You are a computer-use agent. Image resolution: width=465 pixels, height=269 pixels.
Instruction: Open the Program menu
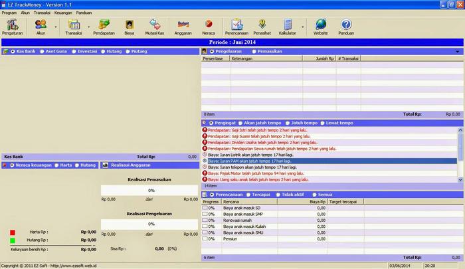[x=9, y=12]
